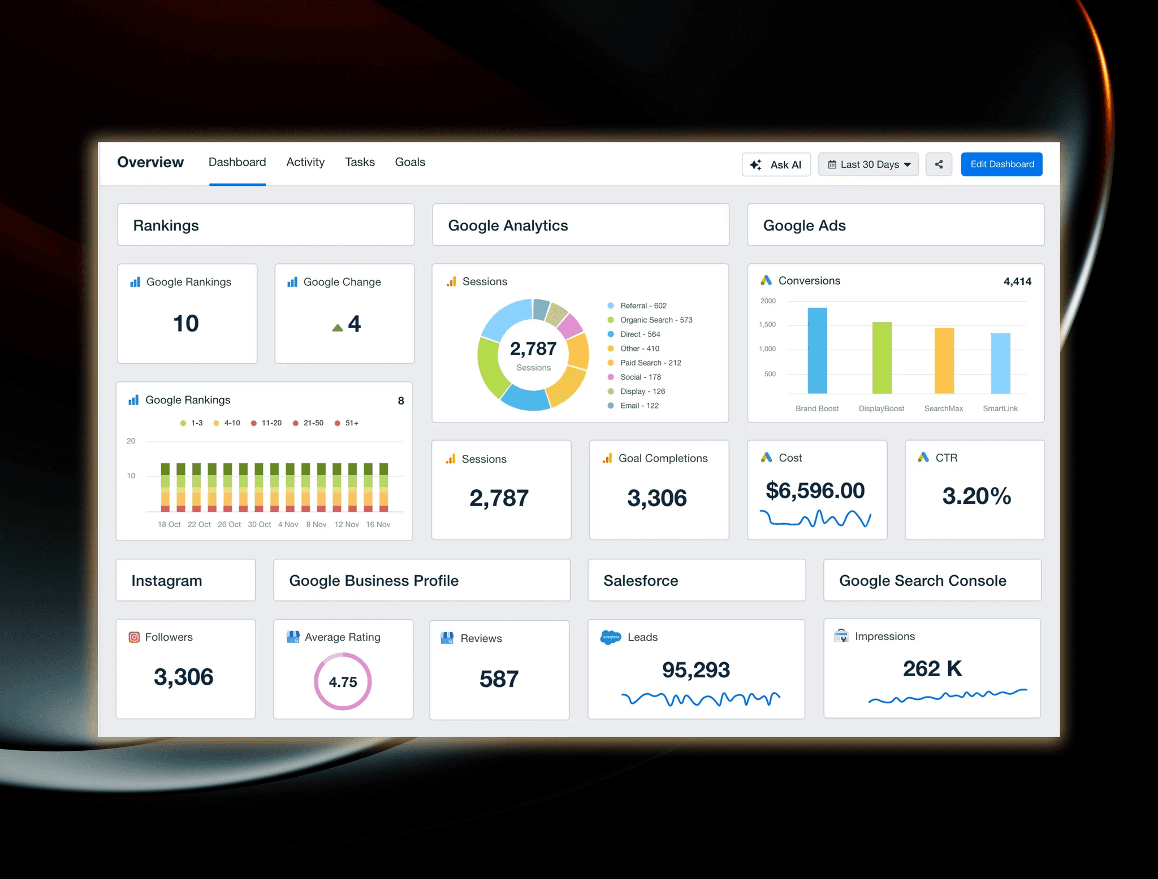Click the Overview heading
Screen dimensions: 1158x879
150,162
